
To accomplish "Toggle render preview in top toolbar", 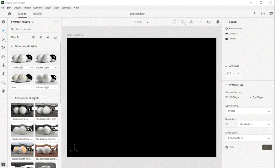I will tap(218, 22).
